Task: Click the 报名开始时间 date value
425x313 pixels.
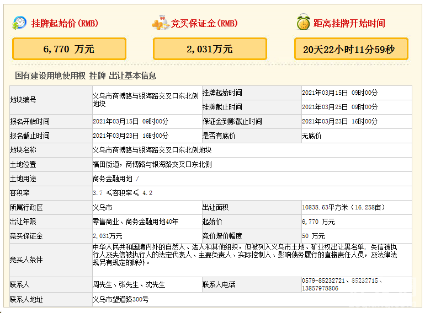Action: (130, 121)
